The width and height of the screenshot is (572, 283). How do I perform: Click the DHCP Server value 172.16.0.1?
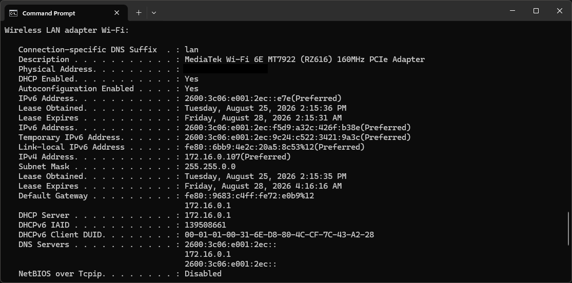point(208,215)
